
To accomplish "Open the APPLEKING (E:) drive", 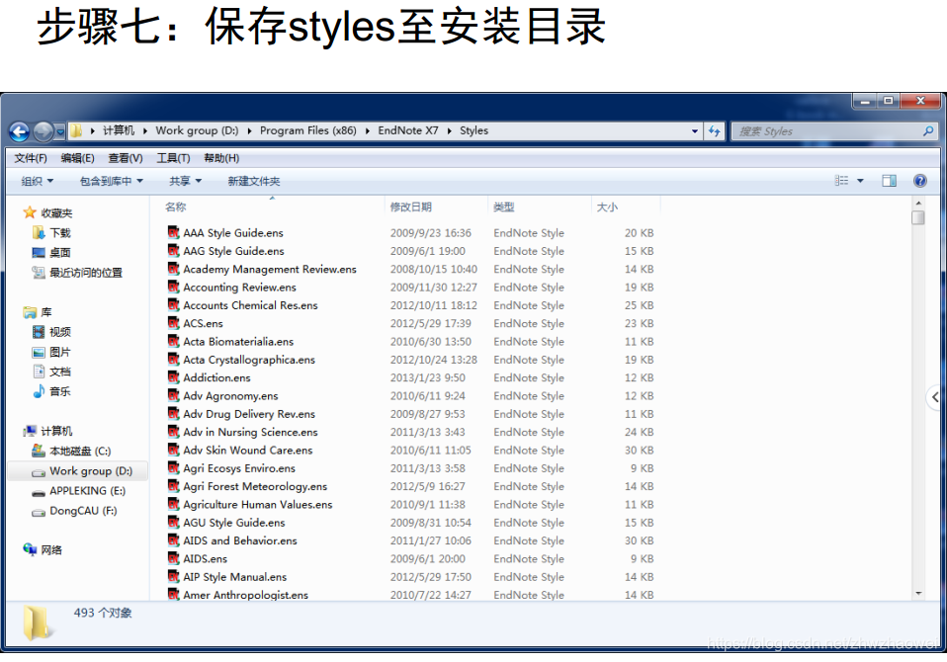I will 78,491.
